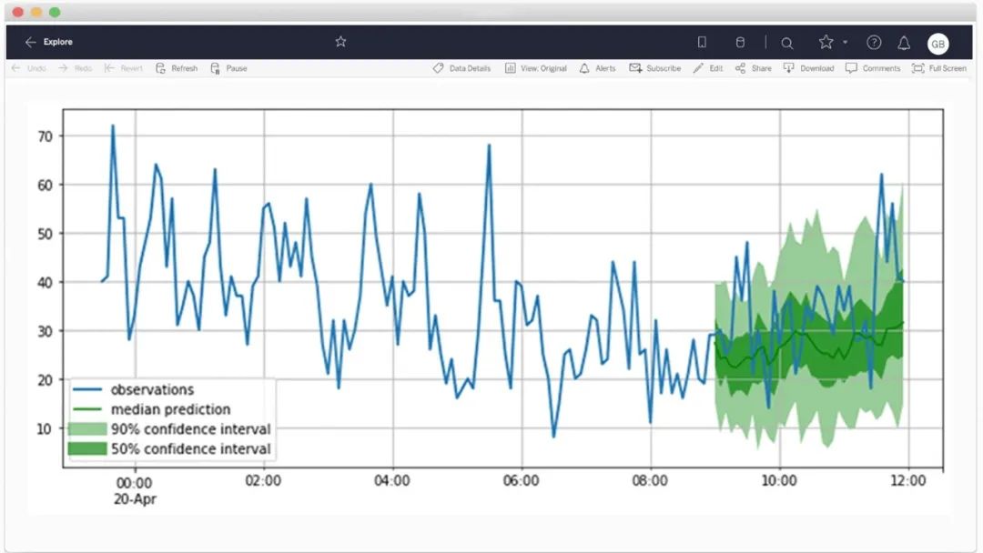
Task: Mark the view with the center star icon
Action: [x=340, y=41]
